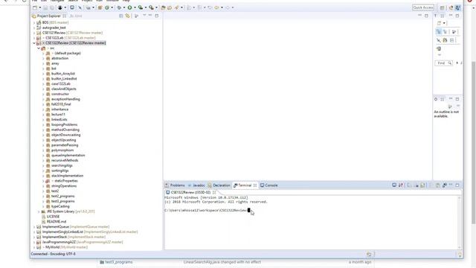Click the Maximize icon of the Terminal view
476x268 pixels.
coord(457,185)
